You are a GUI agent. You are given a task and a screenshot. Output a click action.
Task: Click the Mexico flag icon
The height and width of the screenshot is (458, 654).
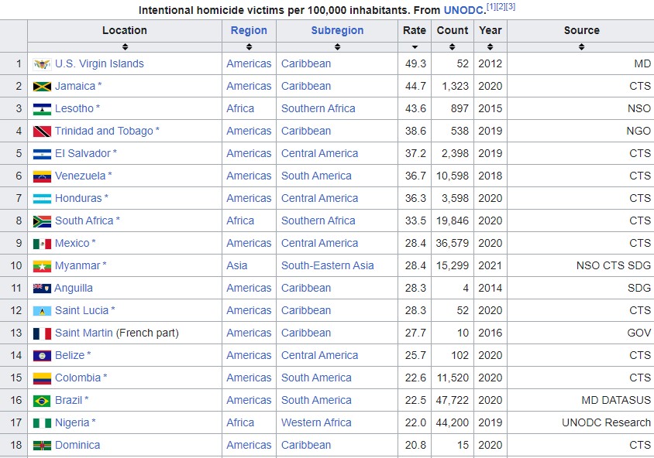tap(42, 244)
